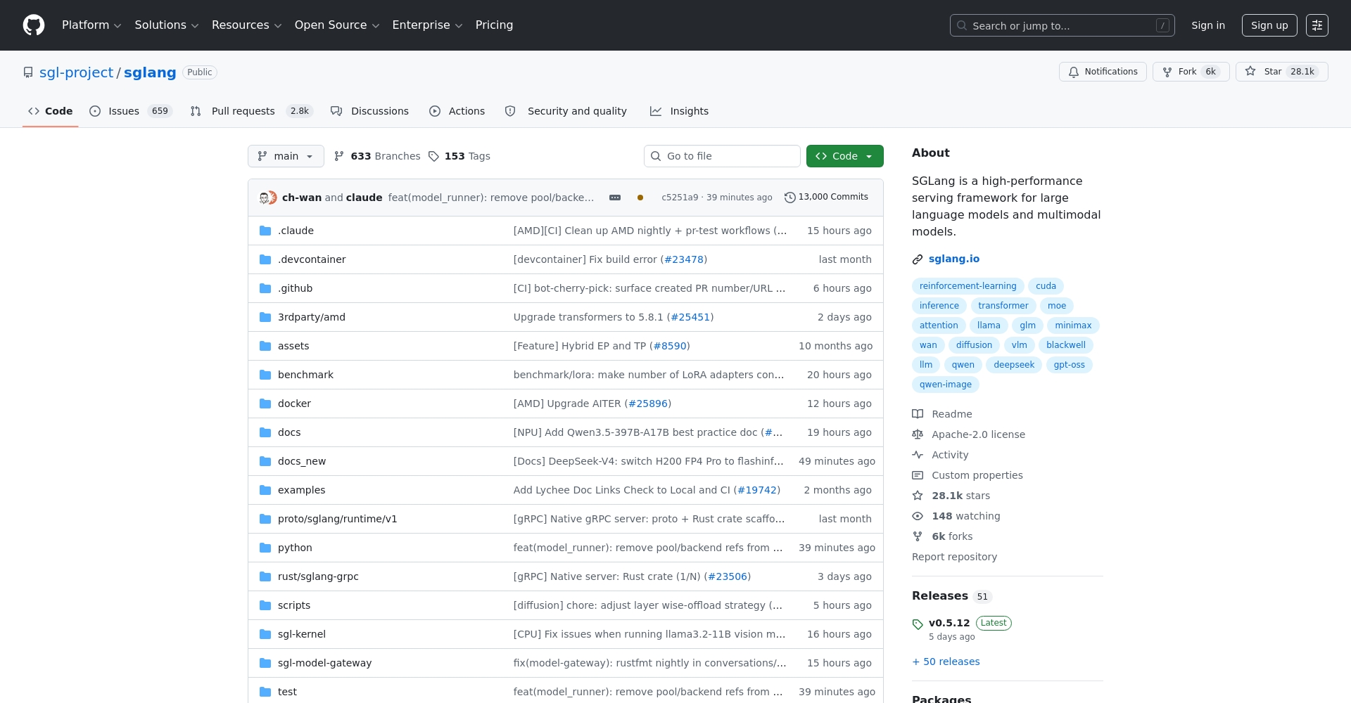Click the pending commit status dot
The width and height of the screenshot is (1351, 703).
coord(640,198)
